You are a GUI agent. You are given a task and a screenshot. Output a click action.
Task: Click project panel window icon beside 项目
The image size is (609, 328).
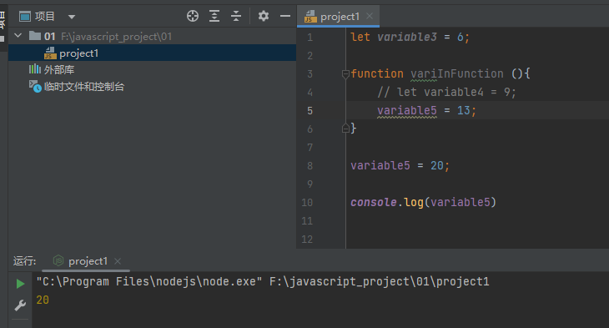coord(25,17)
